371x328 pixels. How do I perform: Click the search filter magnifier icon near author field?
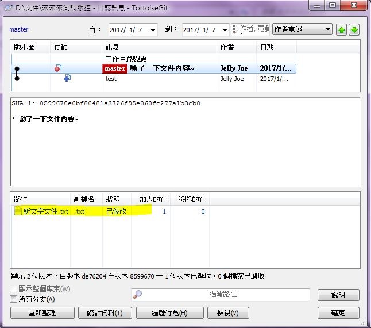(235, 30)
